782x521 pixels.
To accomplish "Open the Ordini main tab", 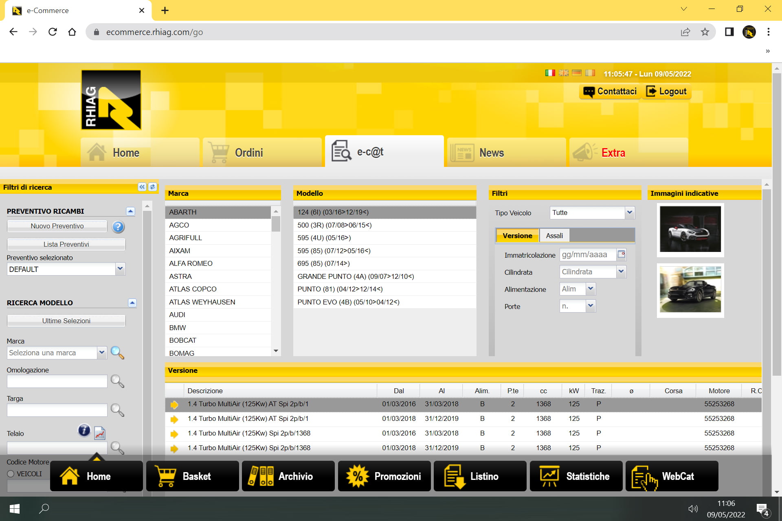I will [262, 152].
